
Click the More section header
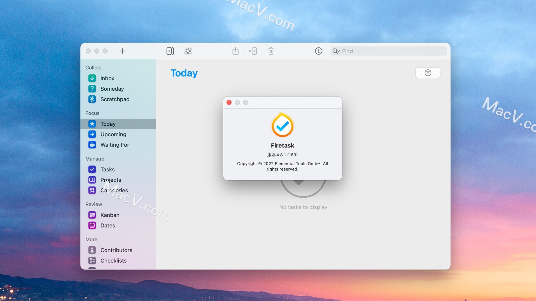(x=91, y=239)
